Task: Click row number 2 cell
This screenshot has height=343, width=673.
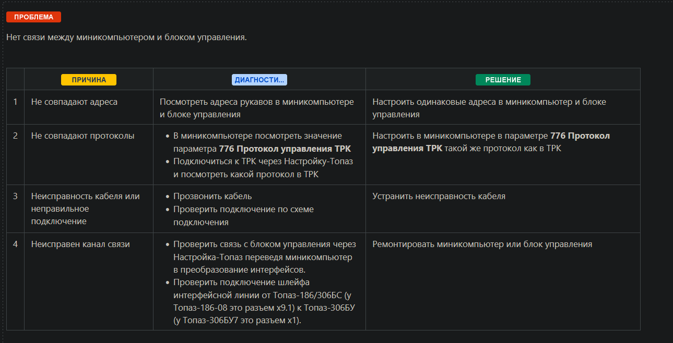Action: 15,154
